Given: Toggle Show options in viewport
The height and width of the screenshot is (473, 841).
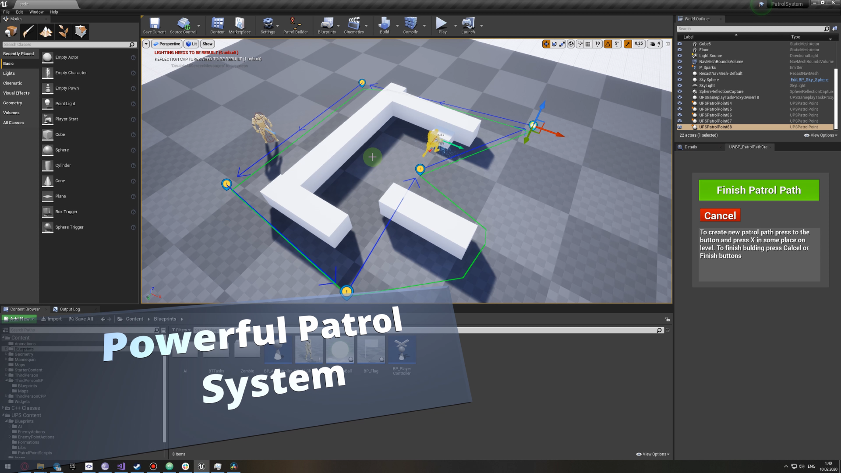Looking at the screenshot, I should click(206, 44).
